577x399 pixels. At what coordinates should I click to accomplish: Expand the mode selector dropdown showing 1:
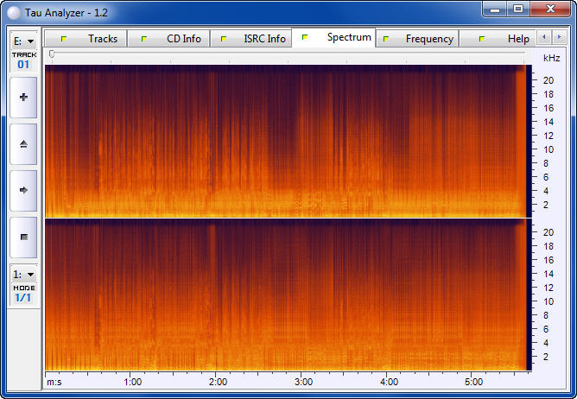pos(23,274)
